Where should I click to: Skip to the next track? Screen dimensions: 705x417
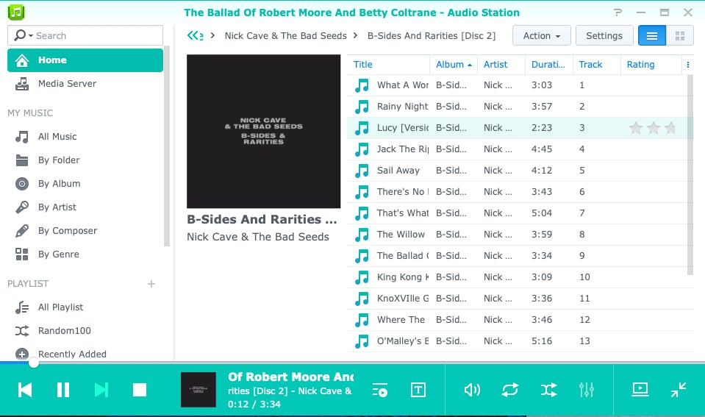coord(101,390)
